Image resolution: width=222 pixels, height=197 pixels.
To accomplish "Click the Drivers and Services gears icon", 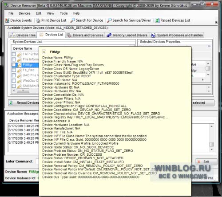I will (69, 35).
